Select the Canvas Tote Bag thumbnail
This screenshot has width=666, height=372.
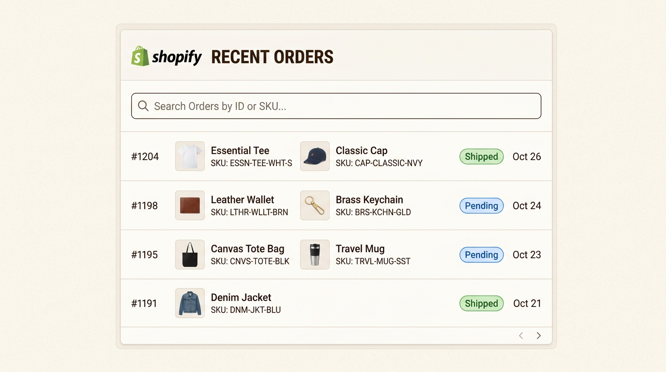(x=190, y=255)
